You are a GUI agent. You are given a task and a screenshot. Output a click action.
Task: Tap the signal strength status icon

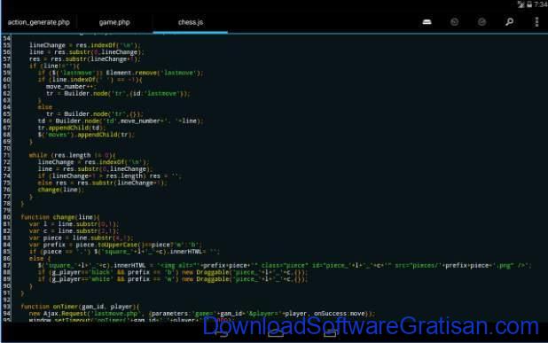(521, 4)
